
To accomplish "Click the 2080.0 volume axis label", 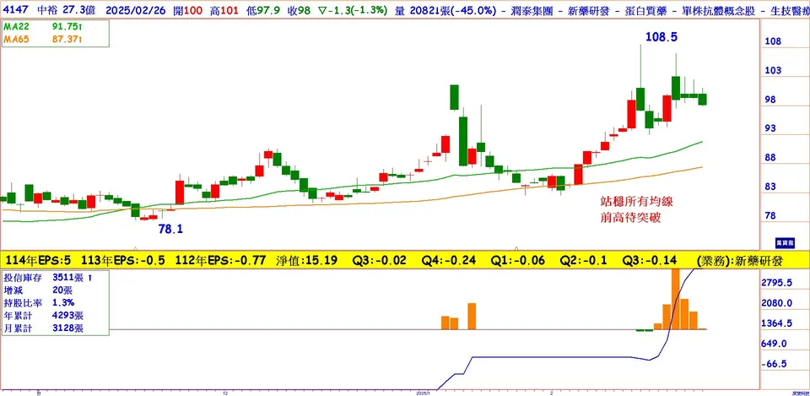I will point(778,303).
